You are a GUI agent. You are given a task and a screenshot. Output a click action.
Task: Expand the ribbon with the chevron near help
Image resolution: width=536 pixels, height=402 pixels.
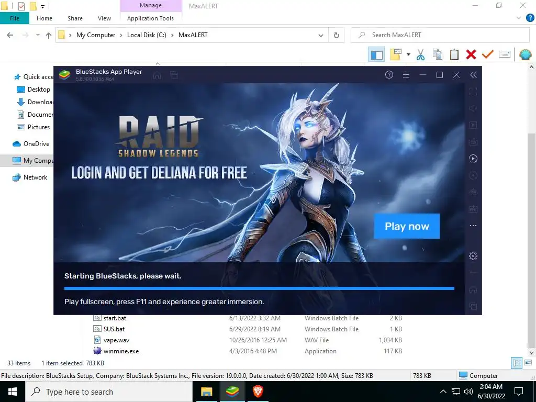[x=519, y=18]
